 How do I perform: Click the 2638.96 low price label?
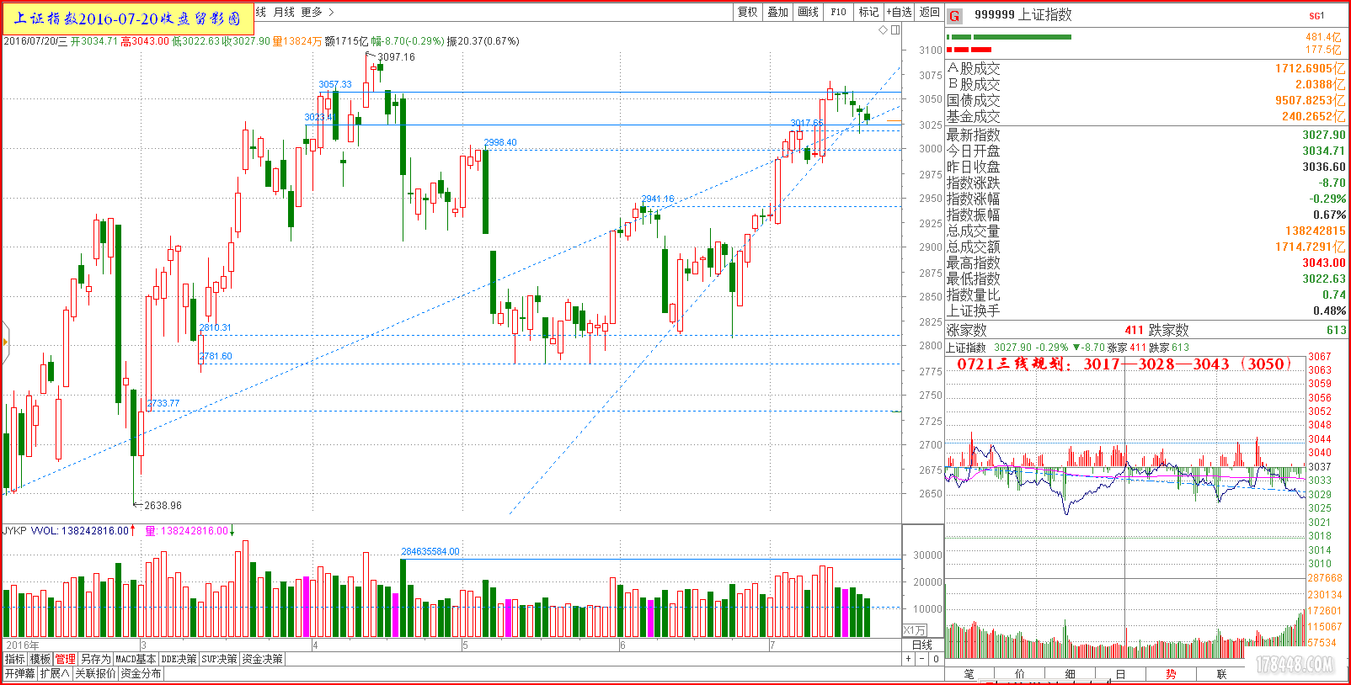coord(163,506)
